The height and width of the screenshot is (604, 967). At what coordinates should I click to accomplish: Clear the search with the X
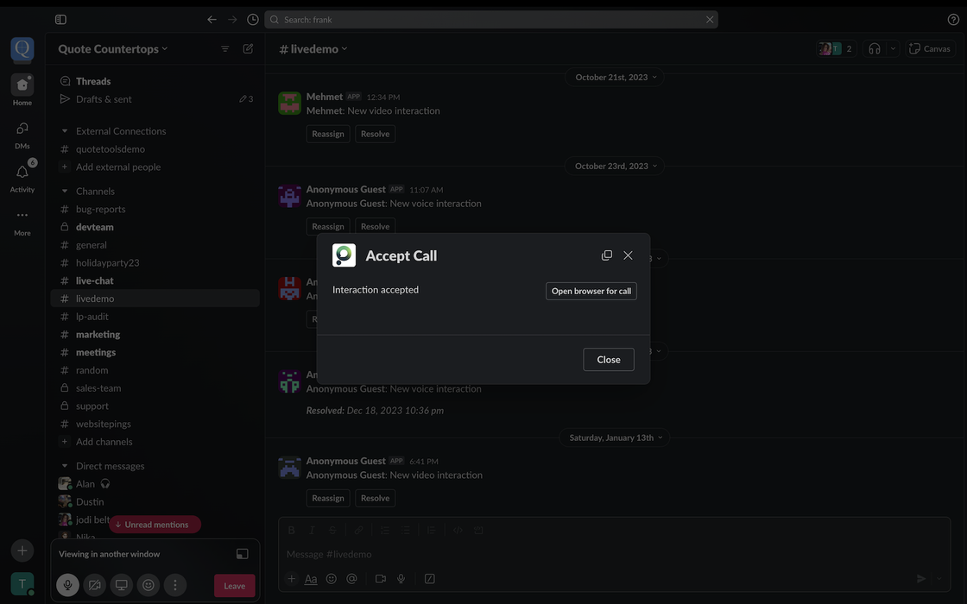coord(710,19)
